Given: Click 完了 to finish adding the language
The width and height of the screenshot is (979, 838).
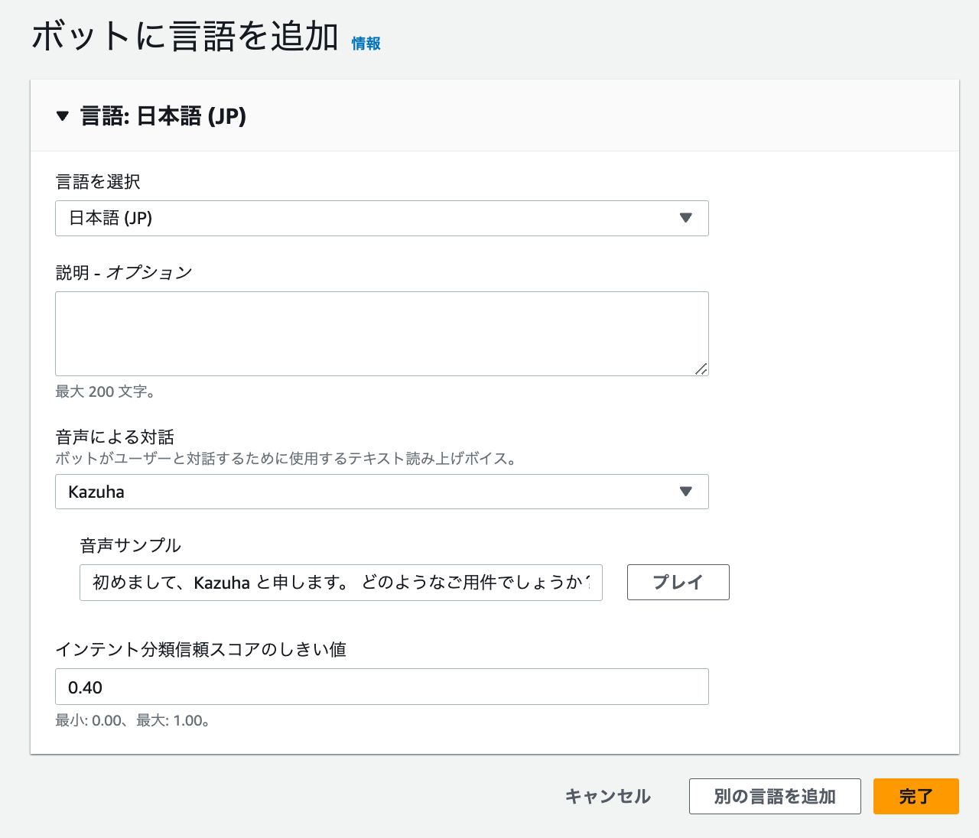Looking at the screenshot, I should (916, 796).
